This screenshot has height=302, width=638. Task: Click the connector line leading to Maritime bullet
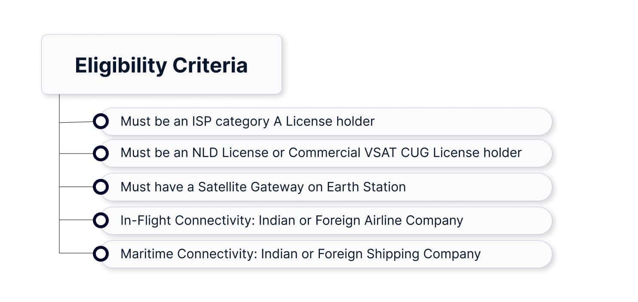pos(76,253)
